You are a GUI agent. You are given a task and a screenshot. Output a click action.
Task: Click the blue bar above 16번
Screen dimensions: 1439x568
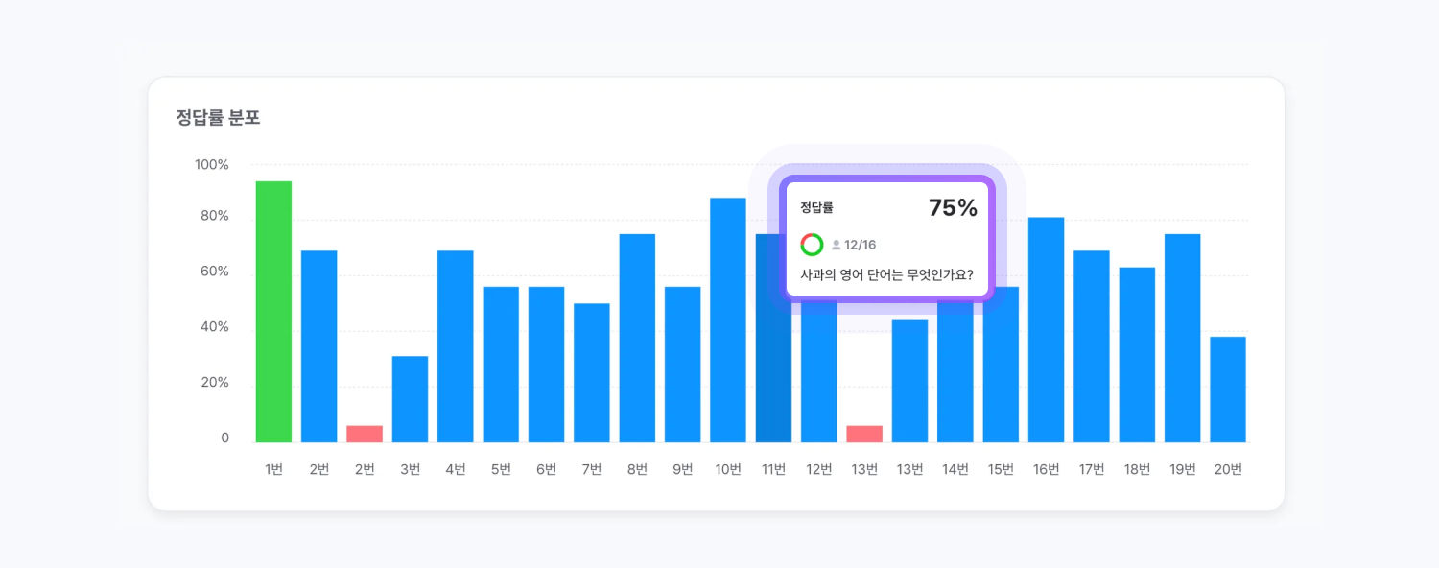[1046, 330]
